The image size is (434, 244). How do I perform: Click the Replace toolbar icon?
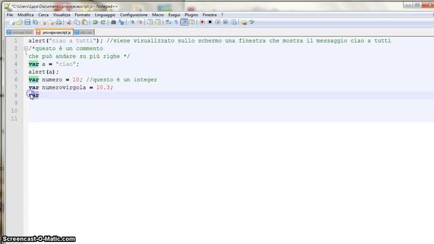tap(121, 22)
